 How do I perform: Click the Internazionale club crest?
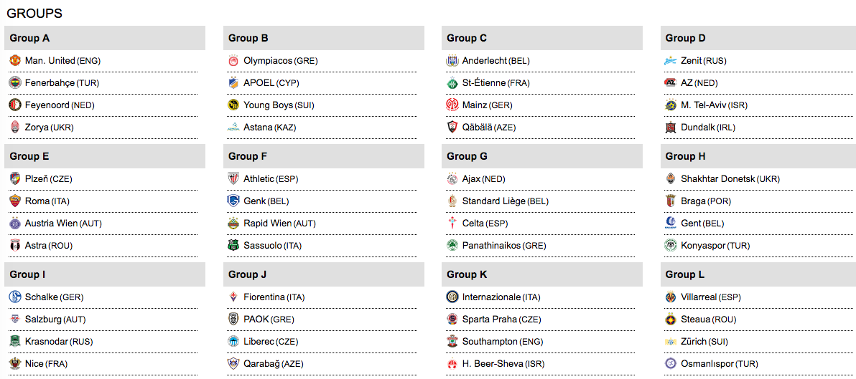pyautogui.click(x=452, y=297)
